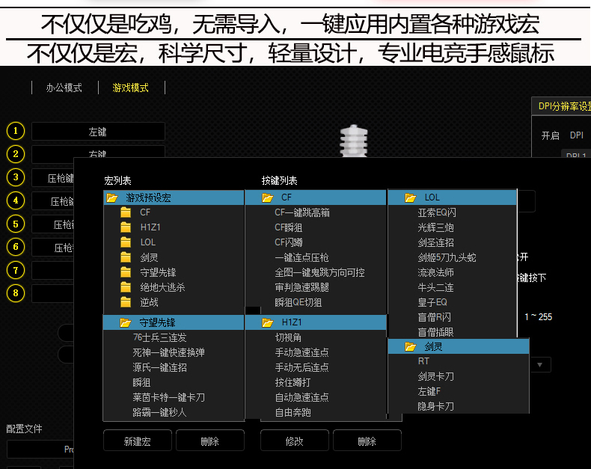Click 删除 button under macro list
This screenshot has height=469, width=591.
click(210, 441)
